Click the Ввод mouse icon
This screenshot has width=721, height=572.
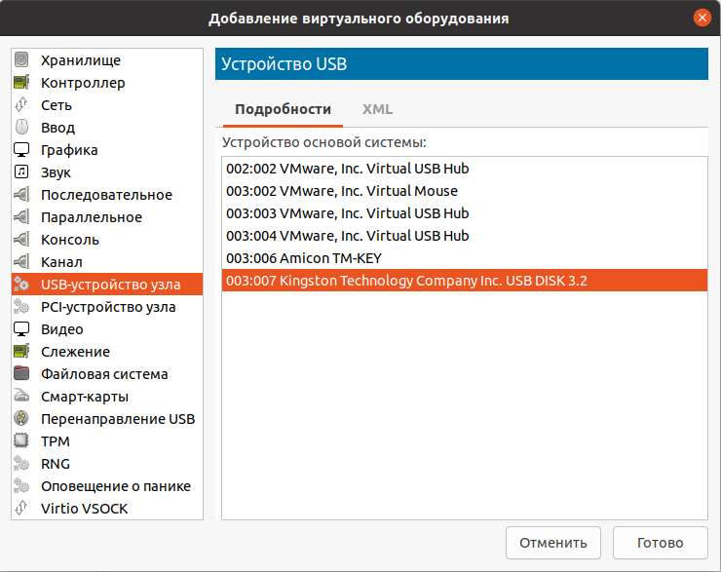[x=21, y=127]
